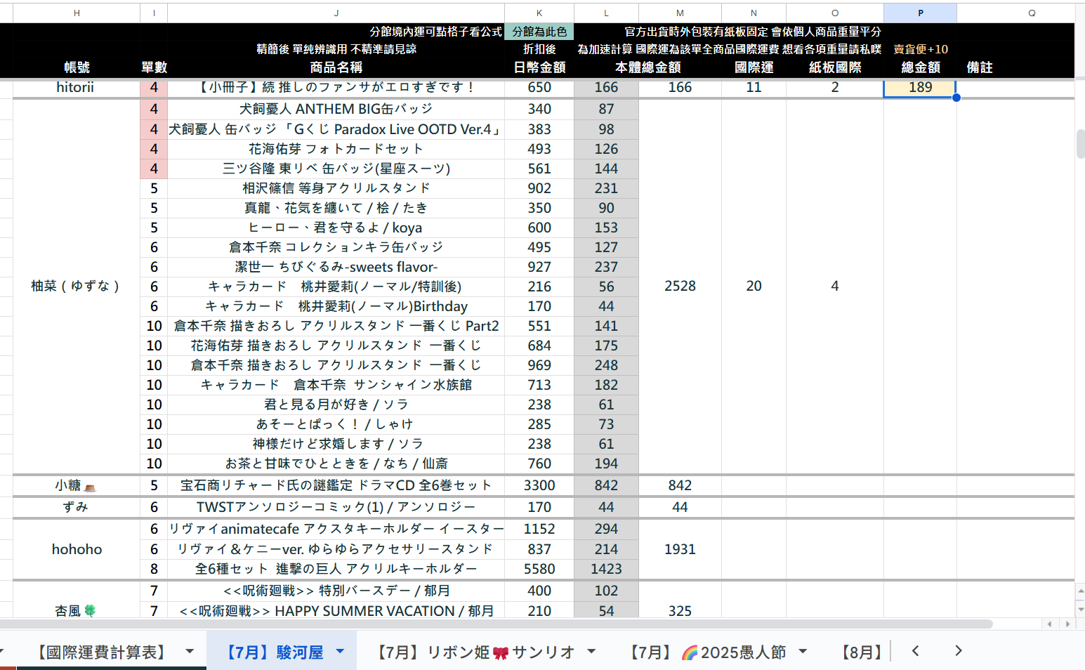
Task: Click the 相沢篠信 等身アクリルスタンド cell
Action: click(336, 188)
